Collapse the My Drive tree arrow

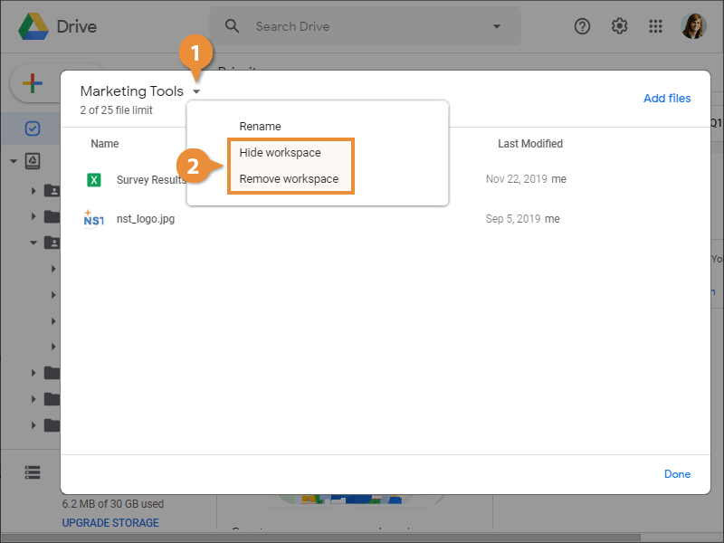coord(14,161)
